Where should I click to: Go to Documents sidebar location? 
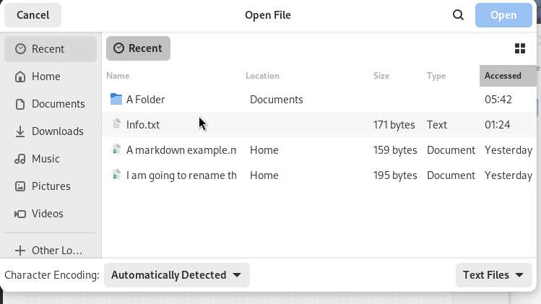[x=51, y=104]
